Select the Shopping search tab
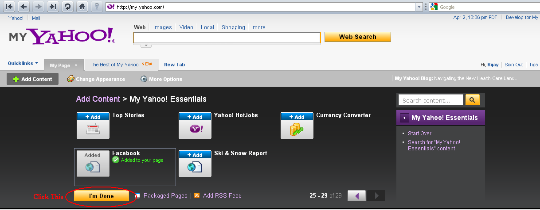 pyautogui.click(x=234, y=27)
